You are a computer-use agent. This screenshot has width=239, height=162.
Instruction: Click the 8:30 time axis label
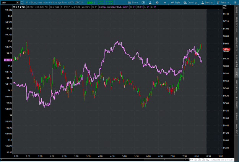coord(208,156)
